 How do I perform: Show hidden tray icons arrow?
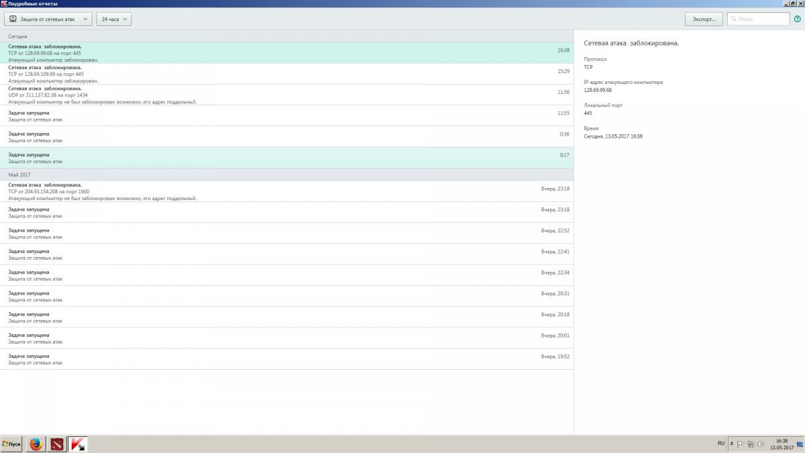pyautogui.click(x=732, y=444)
